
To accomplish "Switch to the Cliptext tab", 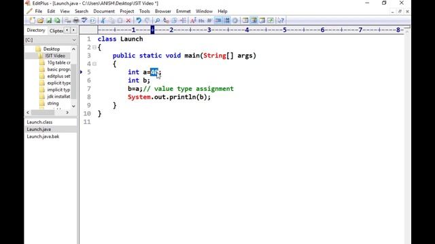I will [56, 30].
